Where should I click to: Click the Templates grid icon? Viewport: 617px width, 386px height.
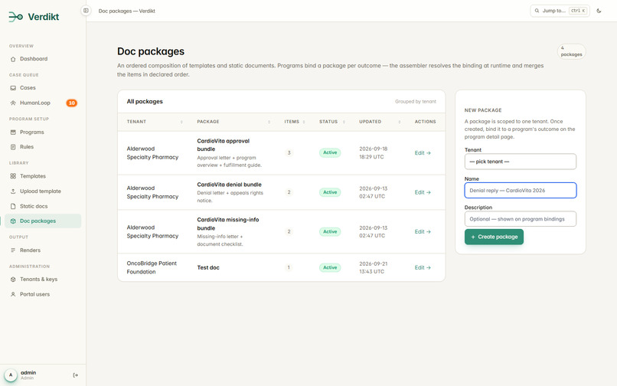click(x=13, y=176)
